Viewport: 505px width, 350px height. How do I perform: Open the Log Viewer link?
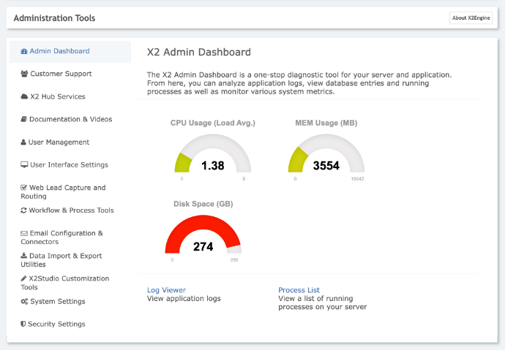166,290
